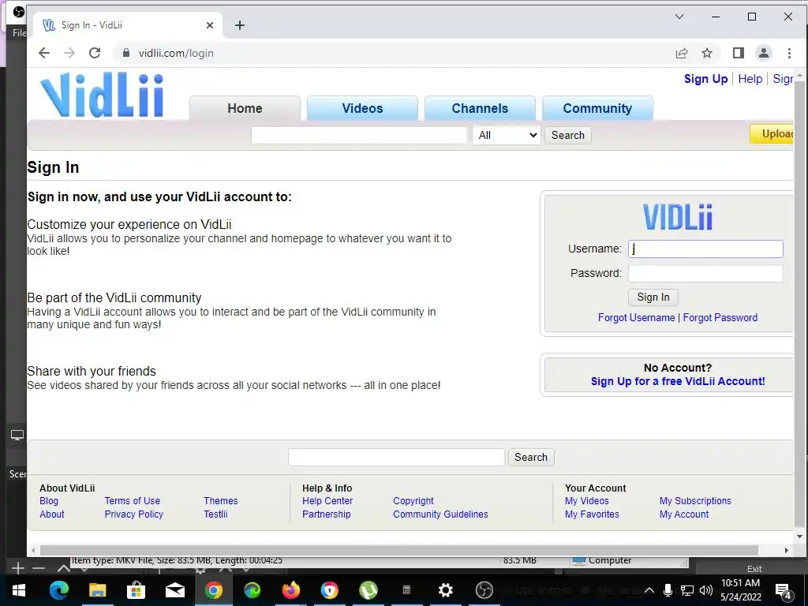Open the tab search chevron
Image resolution: width=808 pixels, height=606 pixels.
coord(679,17)
